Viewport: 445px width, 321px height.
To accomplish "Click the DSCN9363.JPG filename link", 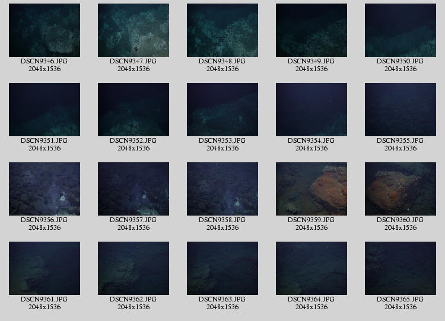I will pyautogui.click(x=223, y=300).
